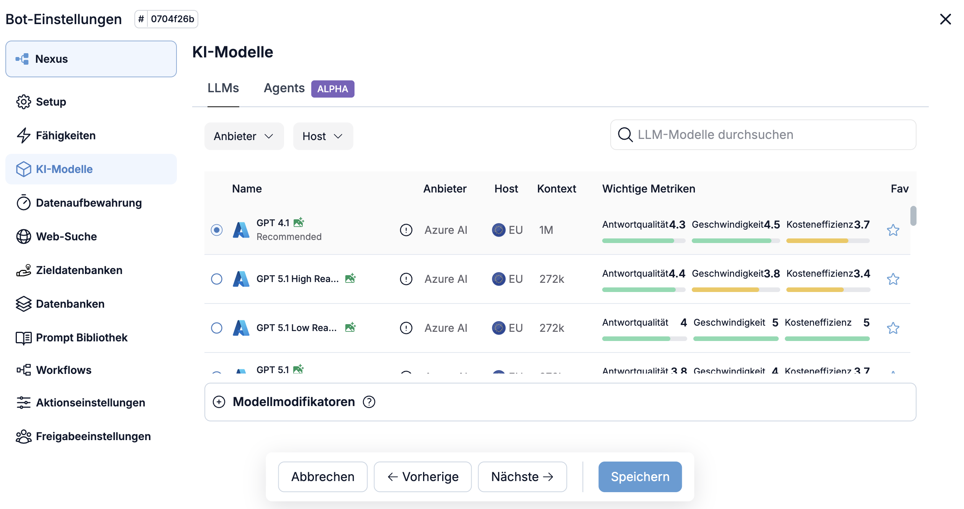Click the Nächste button
This screenshot has width=964, height=509.
(522, 476)
